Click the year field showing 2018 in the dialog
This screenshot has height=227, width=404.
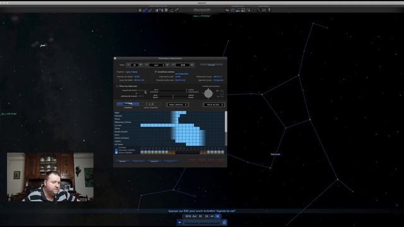(182, 65)
